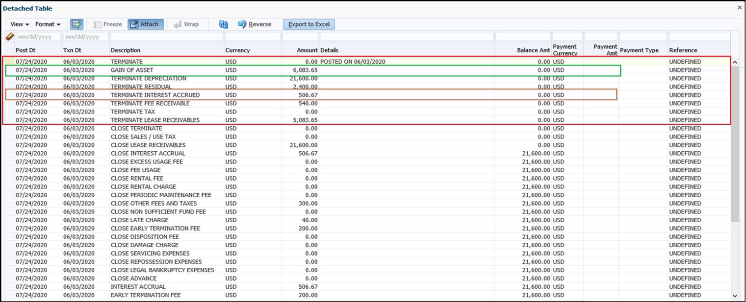Click the POSTED ON 06/03/2020 details cell
The height and width of the screenshot is (302, 746).
tap(353, 62)
